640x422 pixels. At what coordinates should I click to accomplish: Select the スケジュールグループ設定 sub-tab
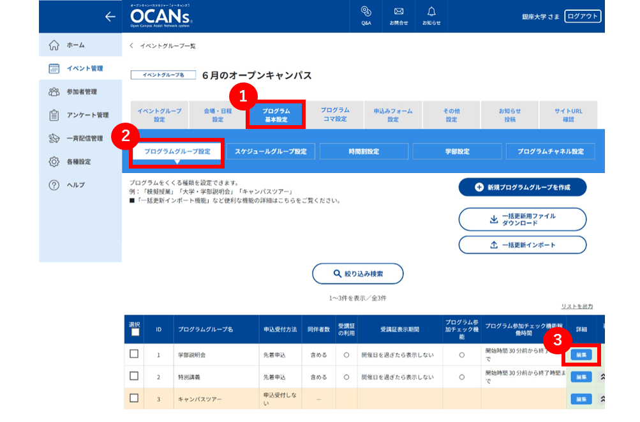pyautogui.click(x=271, y=151)
